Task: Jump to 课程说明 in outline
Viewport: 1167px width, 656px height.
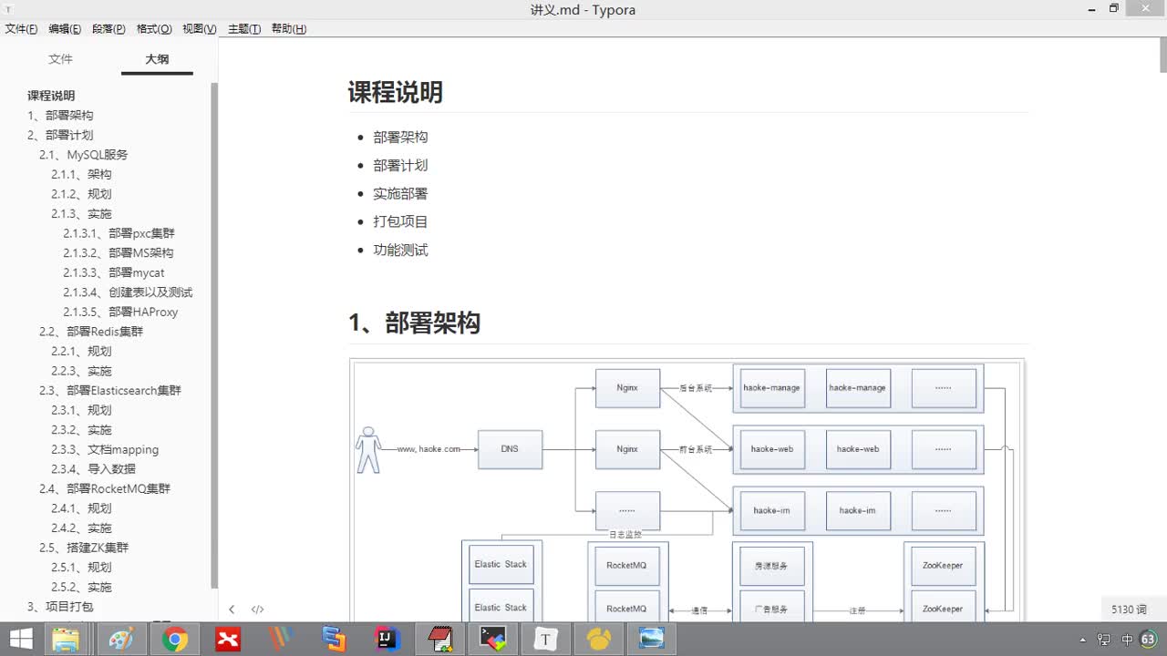Action: 51,96
